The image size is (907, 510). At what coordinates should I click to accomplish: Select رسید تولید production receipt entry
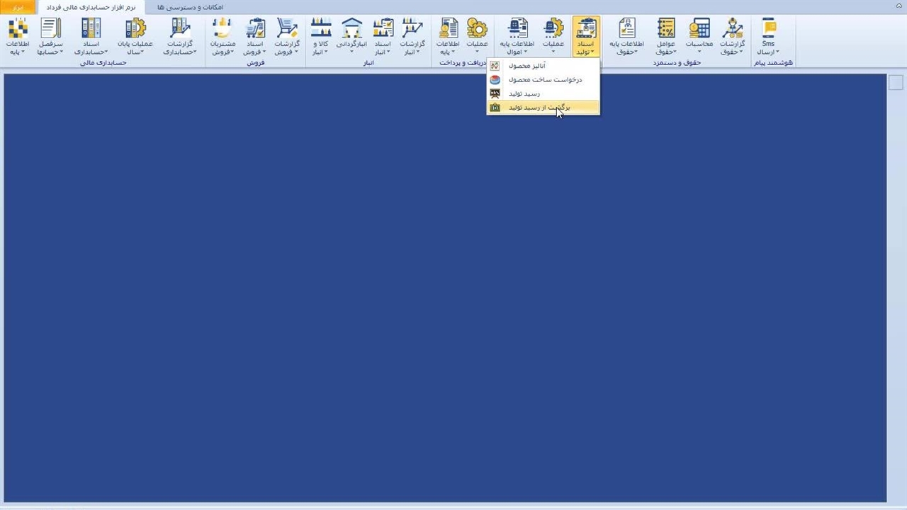(524, 93)
